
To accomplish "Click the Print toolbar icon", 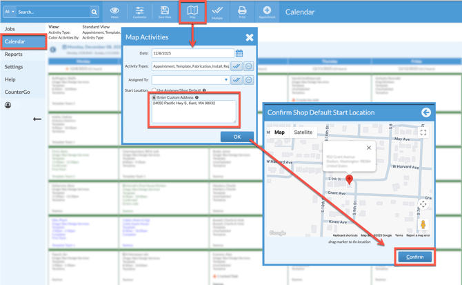I will [242, 12].
